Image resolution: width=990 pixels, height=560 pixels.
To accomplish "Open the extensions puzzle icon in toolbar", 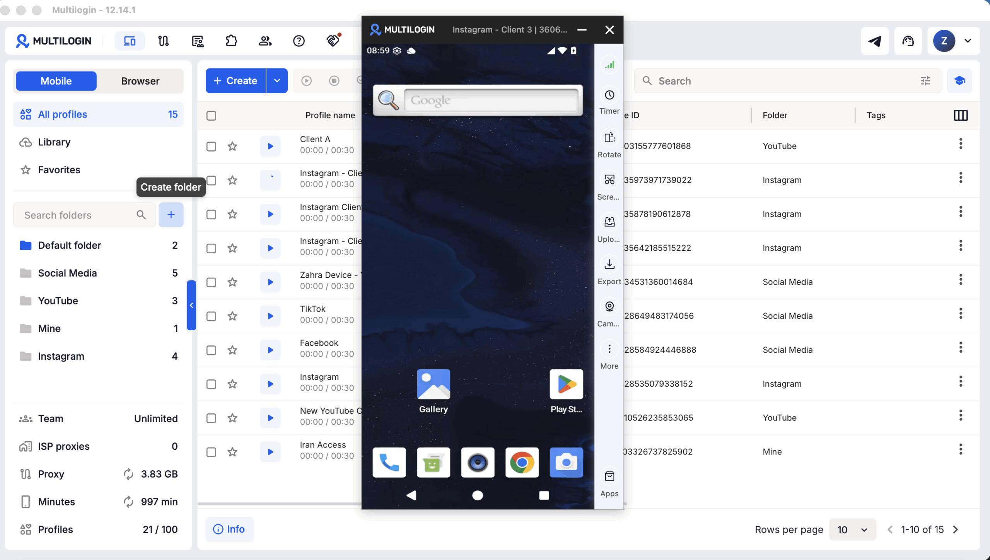I will [x=231, y=41].
